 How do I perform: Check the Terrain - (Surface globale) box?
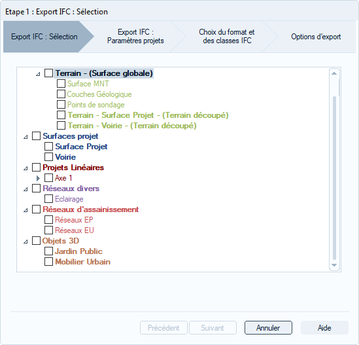click(48, 73)
